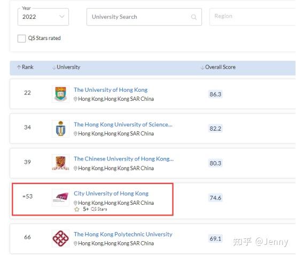Open the Region filter field
The image size is (296, 255).
[253, 17]
